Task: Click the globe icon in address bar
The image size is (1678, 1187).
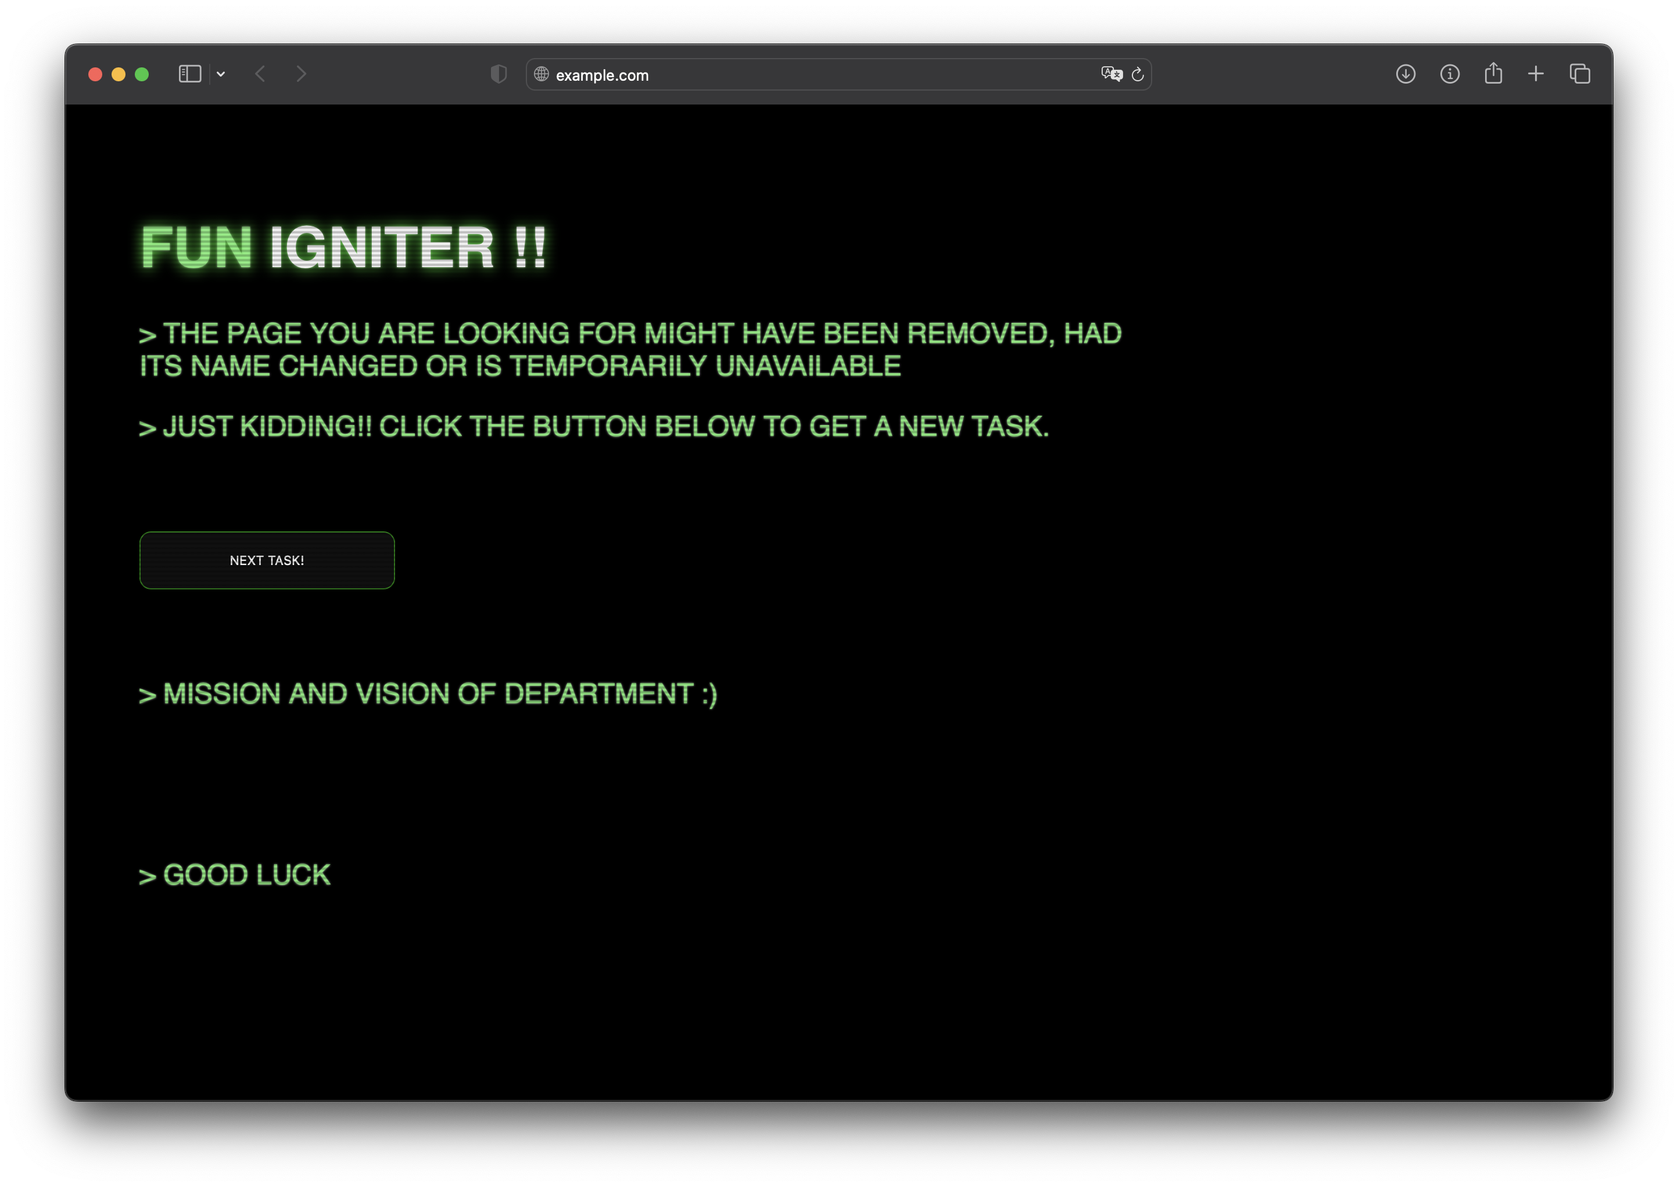Action: pos(541,74)
